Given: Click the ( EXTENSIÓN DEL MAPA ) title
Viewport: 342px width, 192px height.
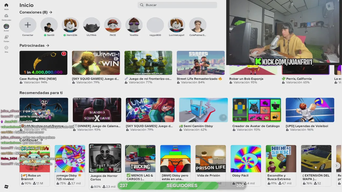Looking at the screenshot, I should pos(316,177).
